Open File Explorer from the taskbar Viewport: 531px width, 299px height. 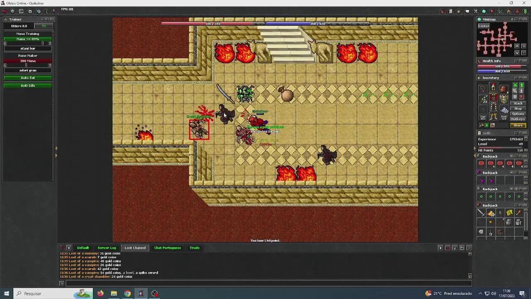pos(114,294)
